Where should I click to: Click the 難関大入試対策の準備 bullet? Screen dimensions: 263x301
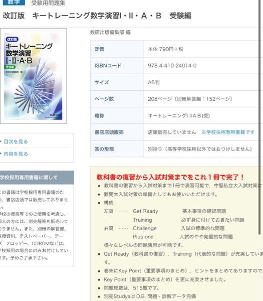[161, 194]
